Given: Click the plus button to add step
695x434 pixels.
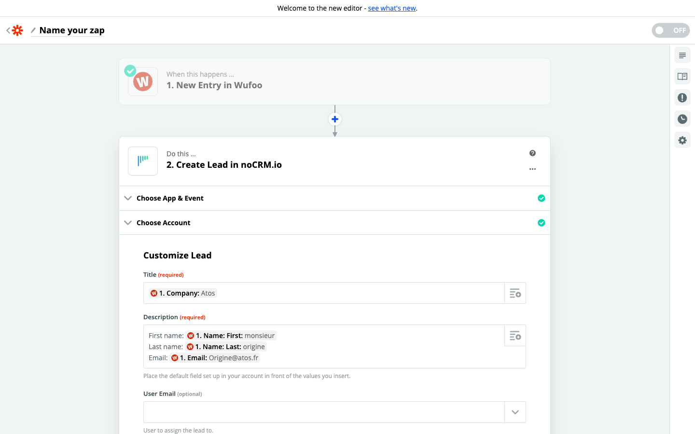Looking at the screenshot, I should pyautogui.click(x=335, y=119).
